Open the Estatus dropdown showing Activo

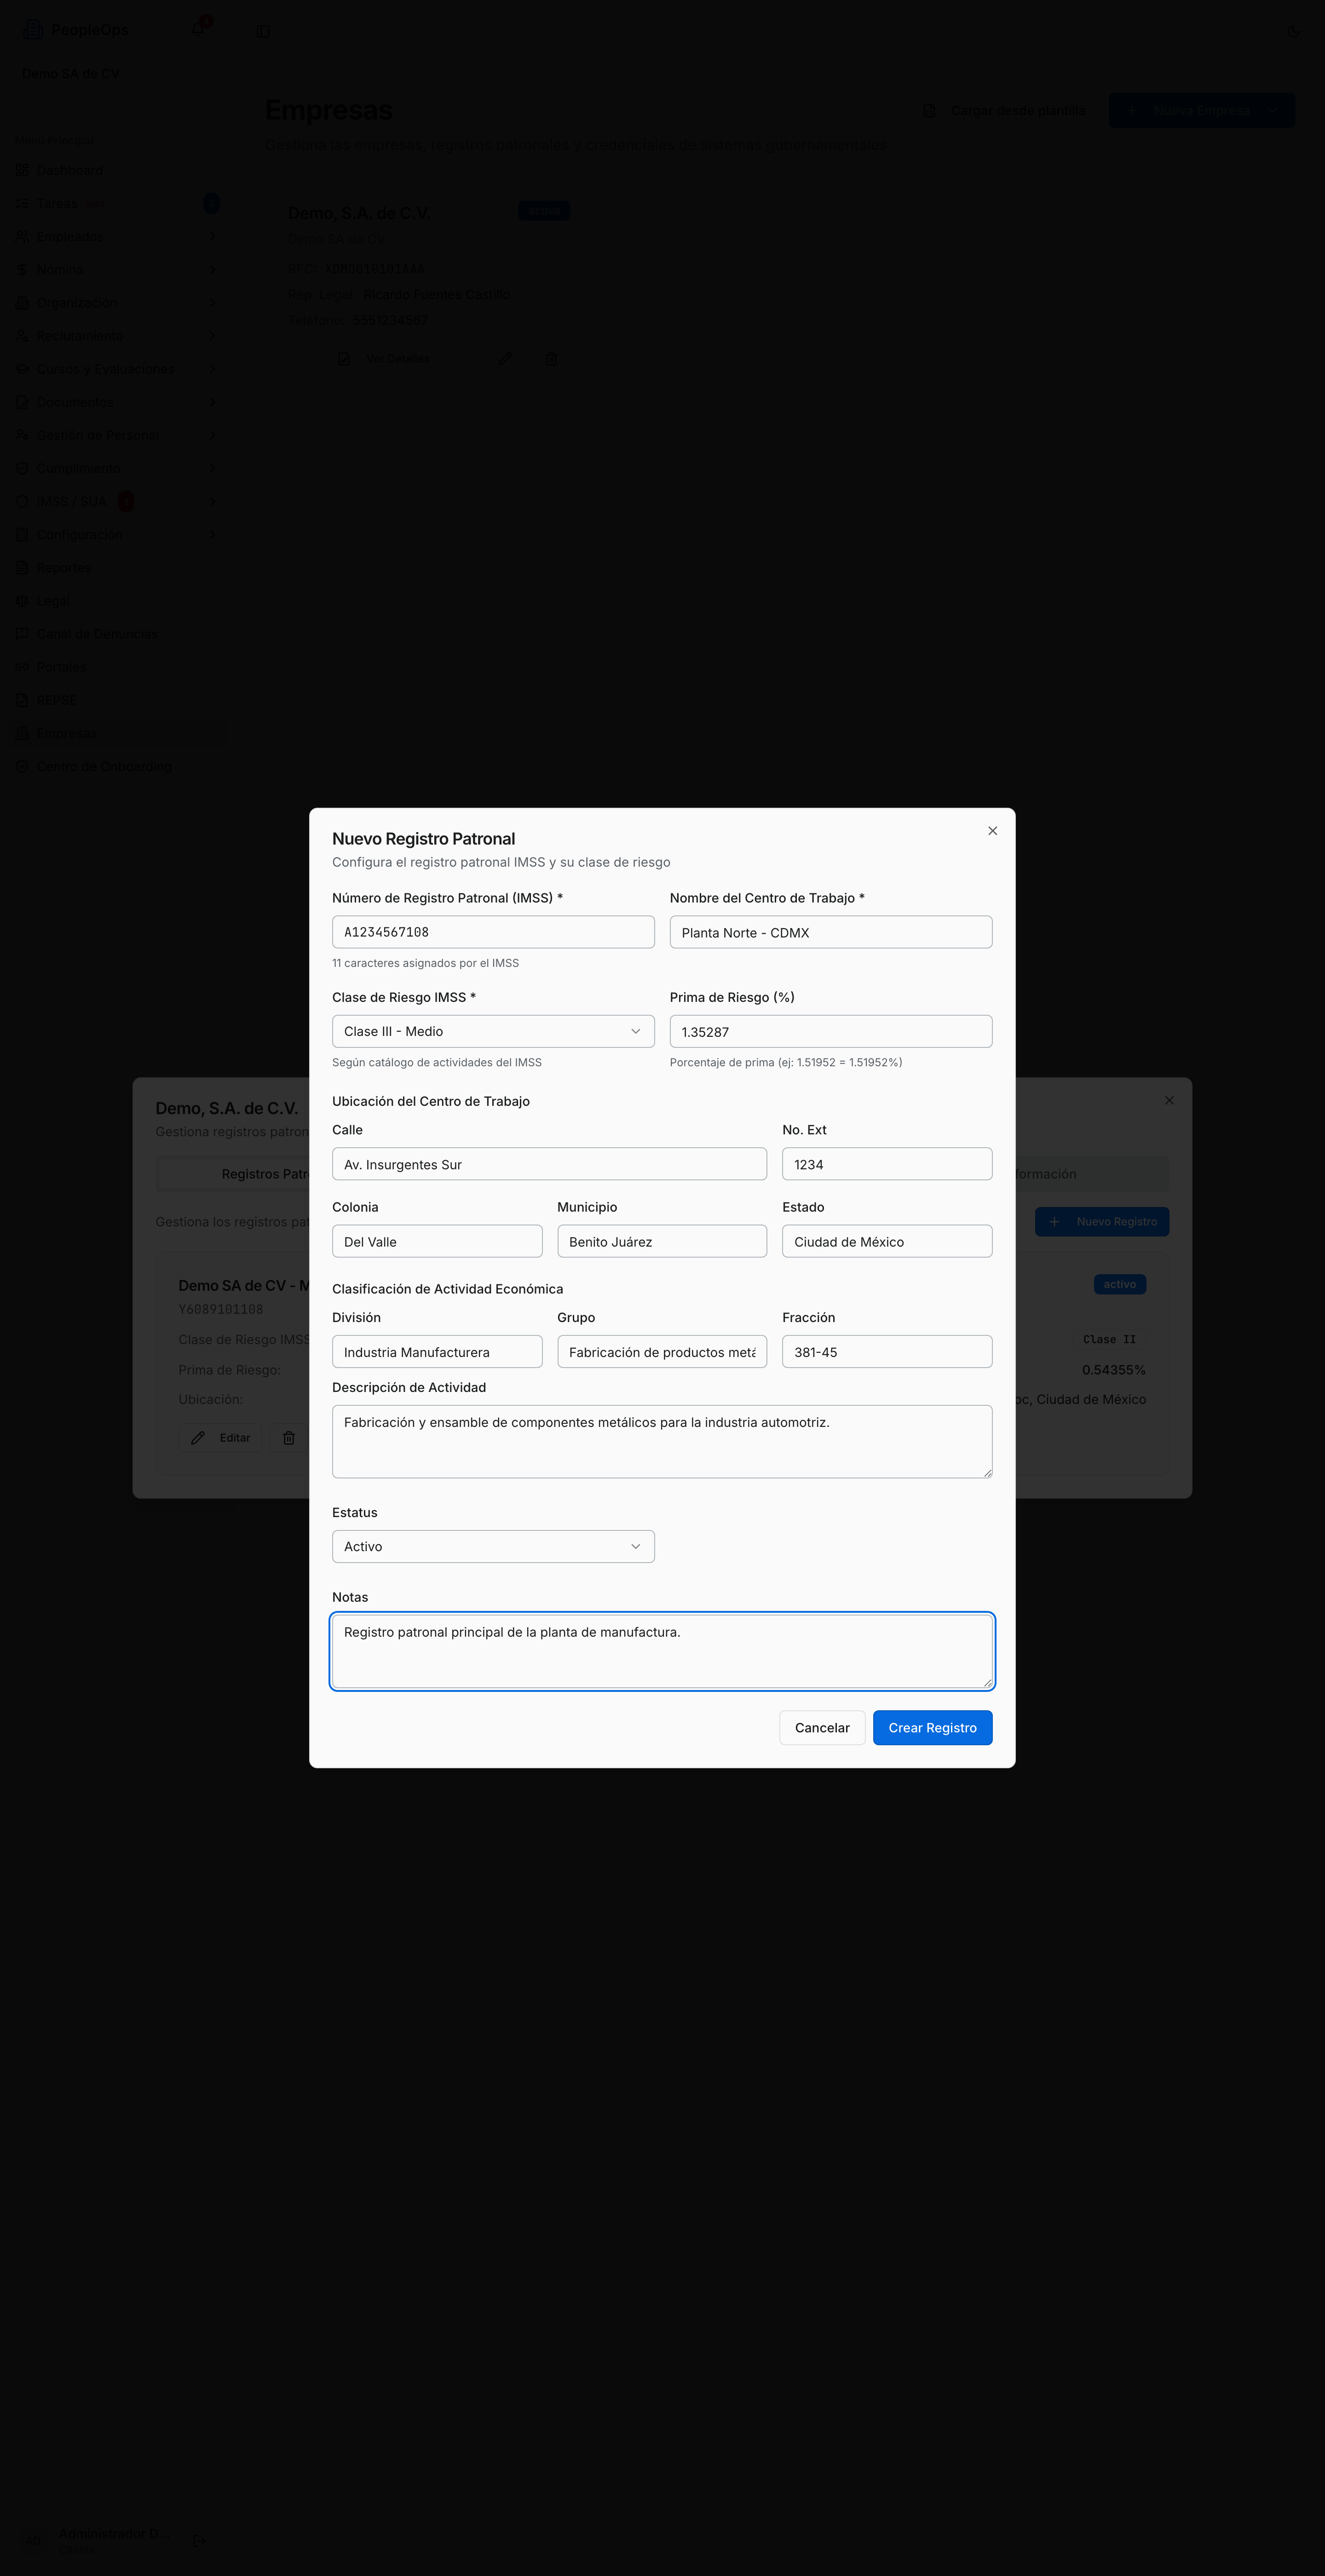coord(493,1546)
